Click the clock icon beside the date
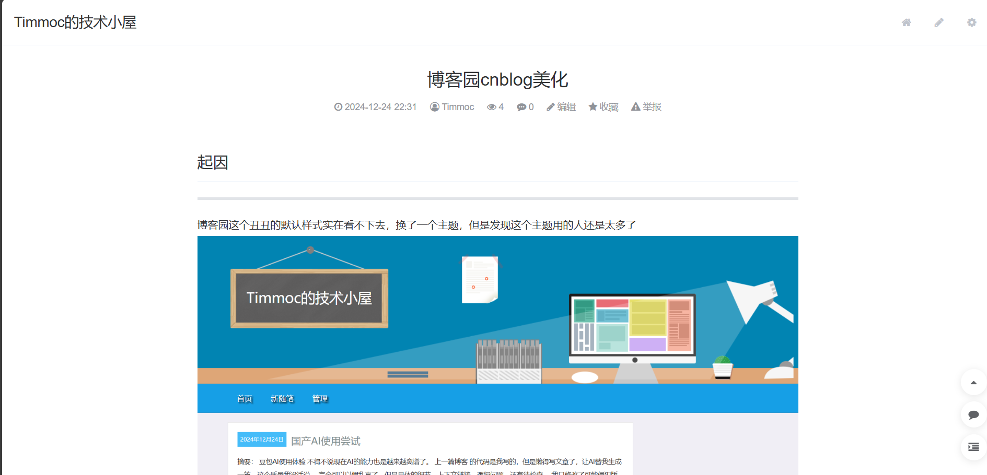987x475 pixels. 339,107
